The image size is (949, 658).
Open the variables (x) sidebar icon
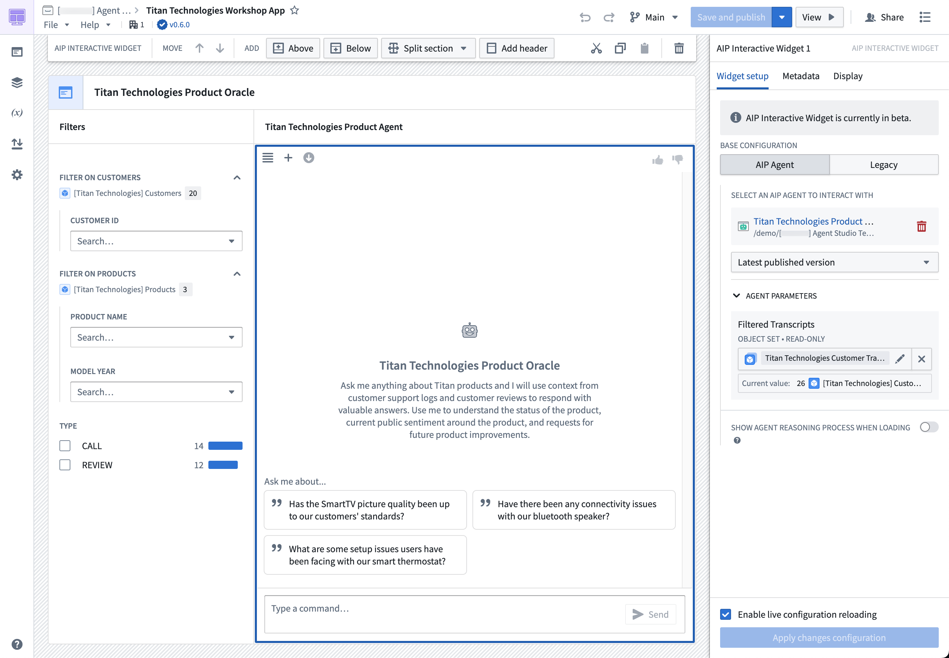[17, 113]
